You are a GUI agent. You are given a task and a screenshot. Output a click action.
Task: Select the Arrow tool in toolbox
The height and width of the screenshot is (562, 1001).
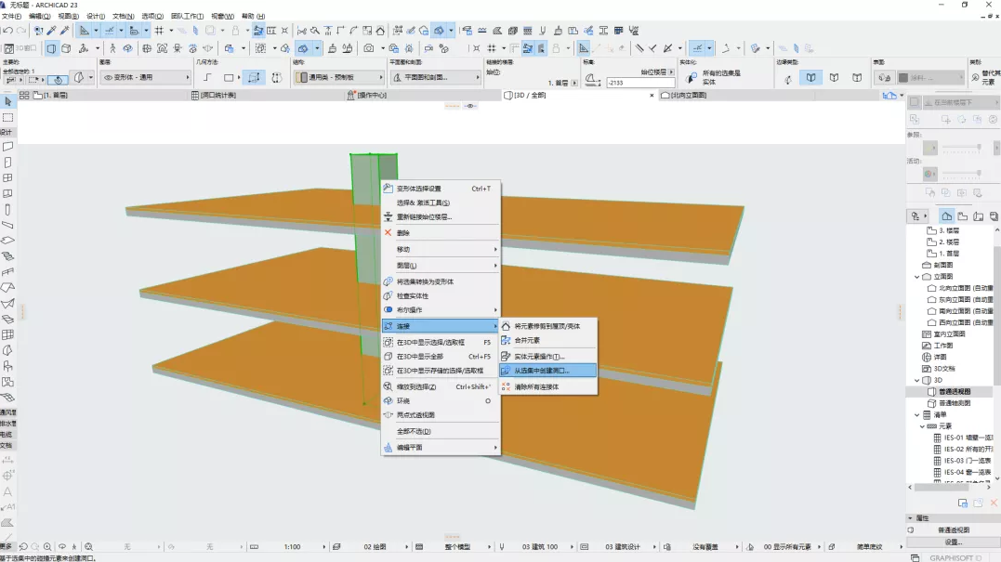(7, 101)
